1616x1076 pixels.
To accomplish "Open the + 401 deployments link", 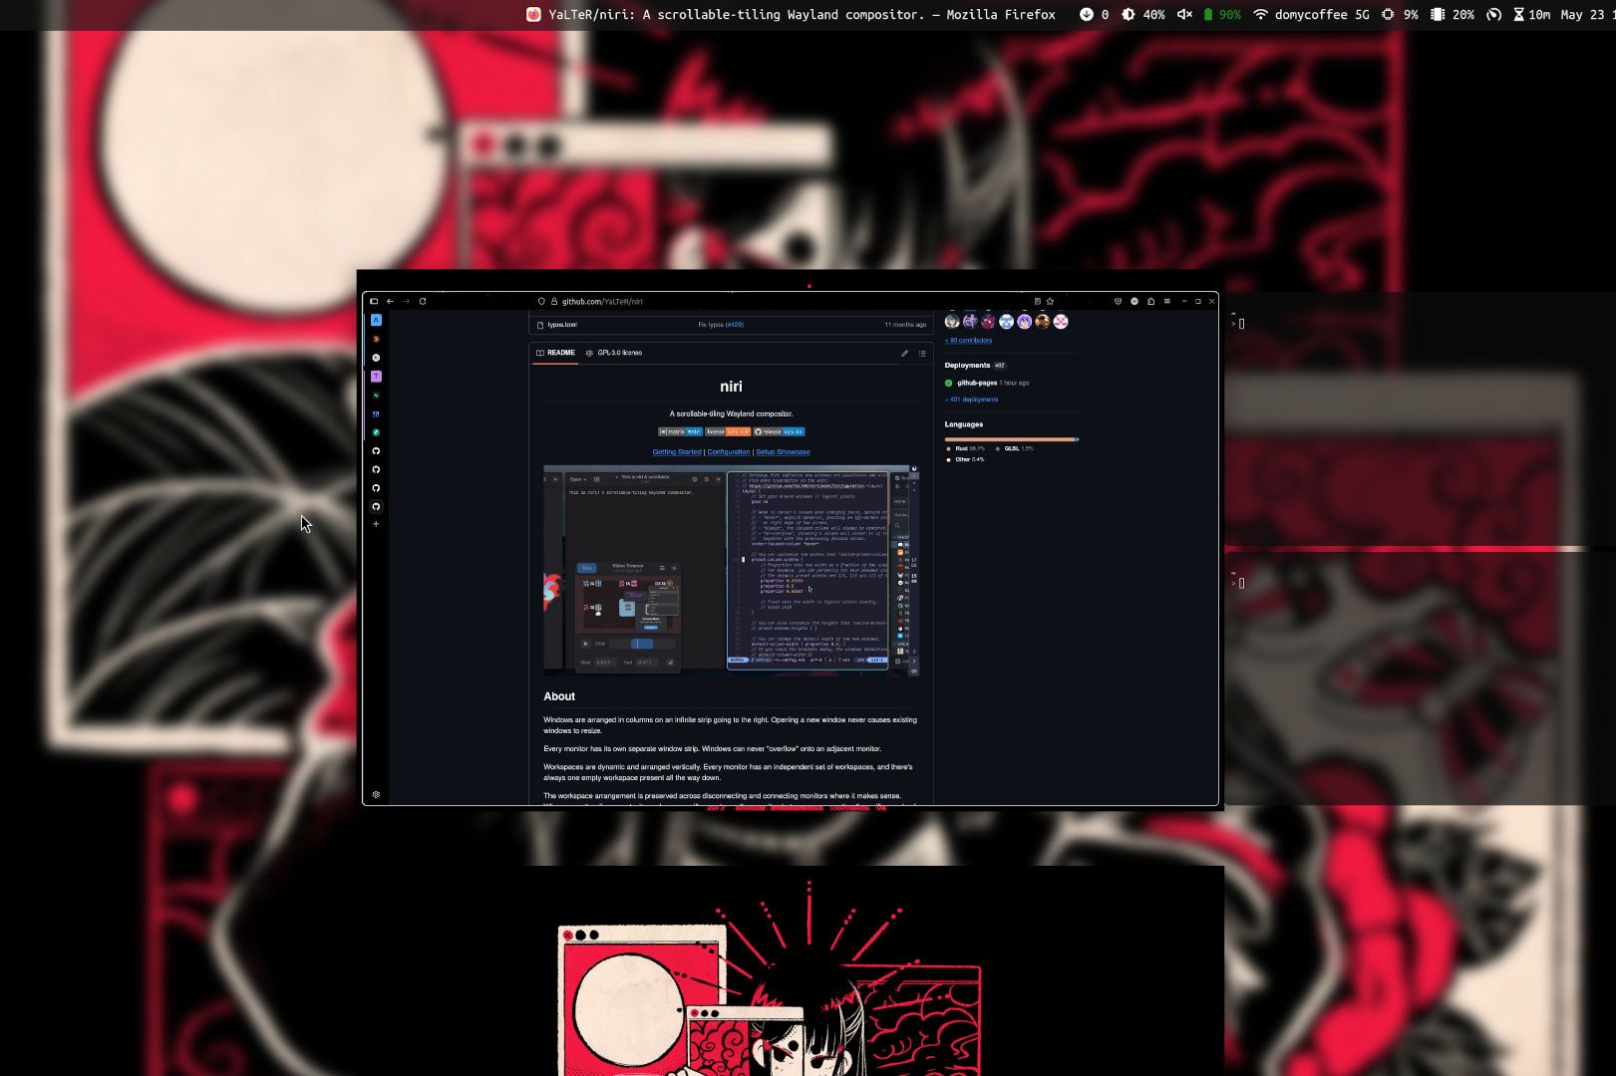I will coord(971,400).
